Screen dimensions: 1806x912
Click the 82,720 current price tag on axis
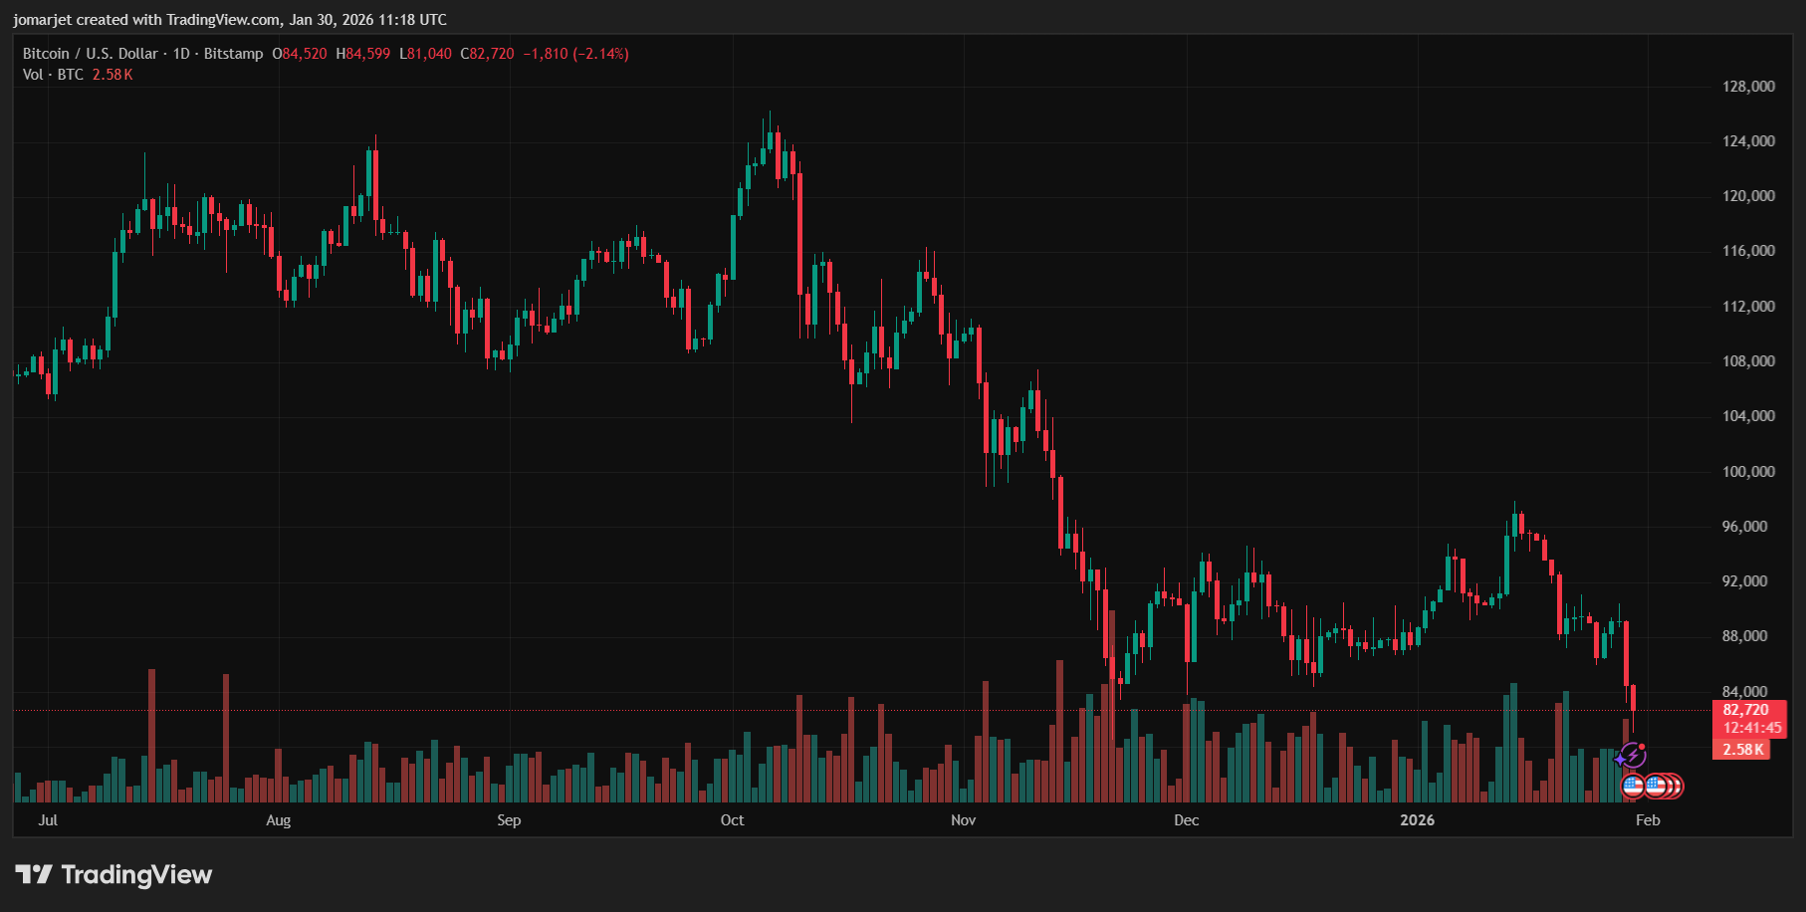coord(1746,710)
